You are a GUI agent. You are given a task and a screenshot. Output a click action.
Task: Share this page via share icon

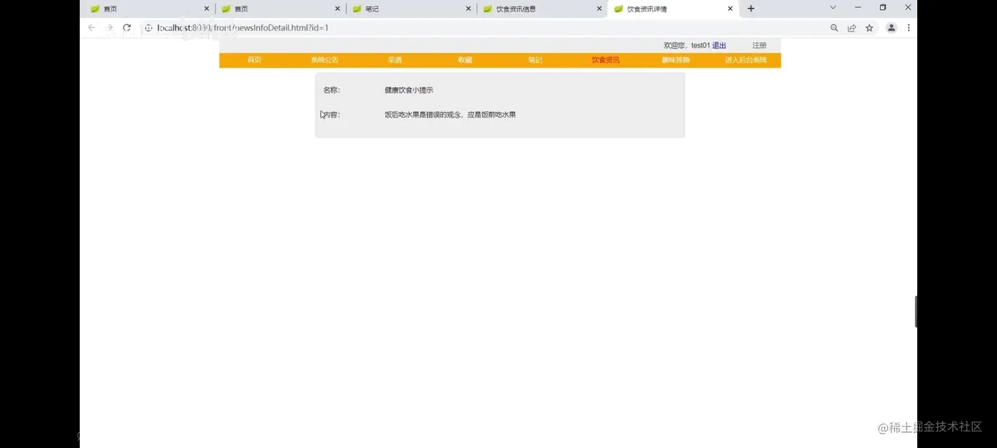(x=852, y=28)
